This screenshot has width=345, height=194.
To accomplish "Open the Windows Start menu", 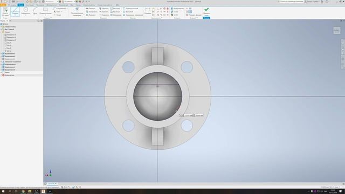I will tap(3, 191).
